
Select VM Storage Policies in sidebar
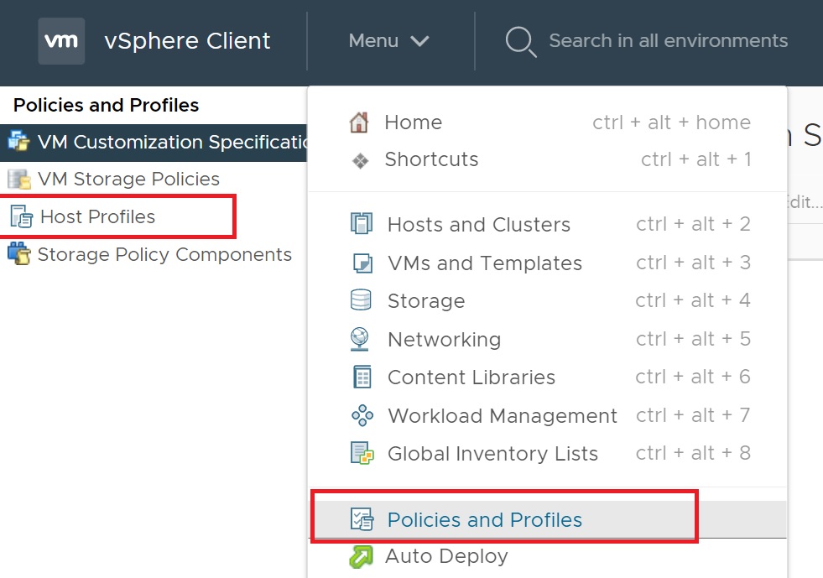point(128,179)
